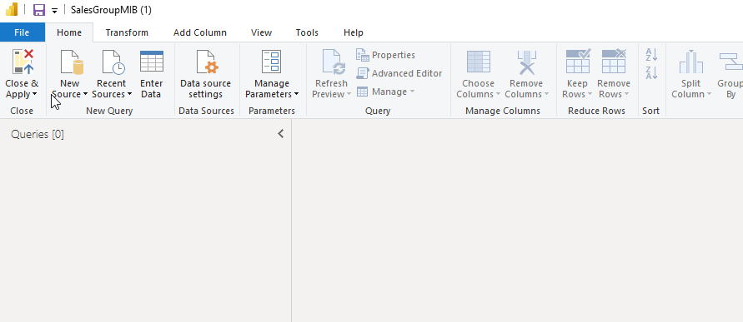Expand the Keep Rows dropdown arrow
This screenshot has height=322, width=743.
590,95
